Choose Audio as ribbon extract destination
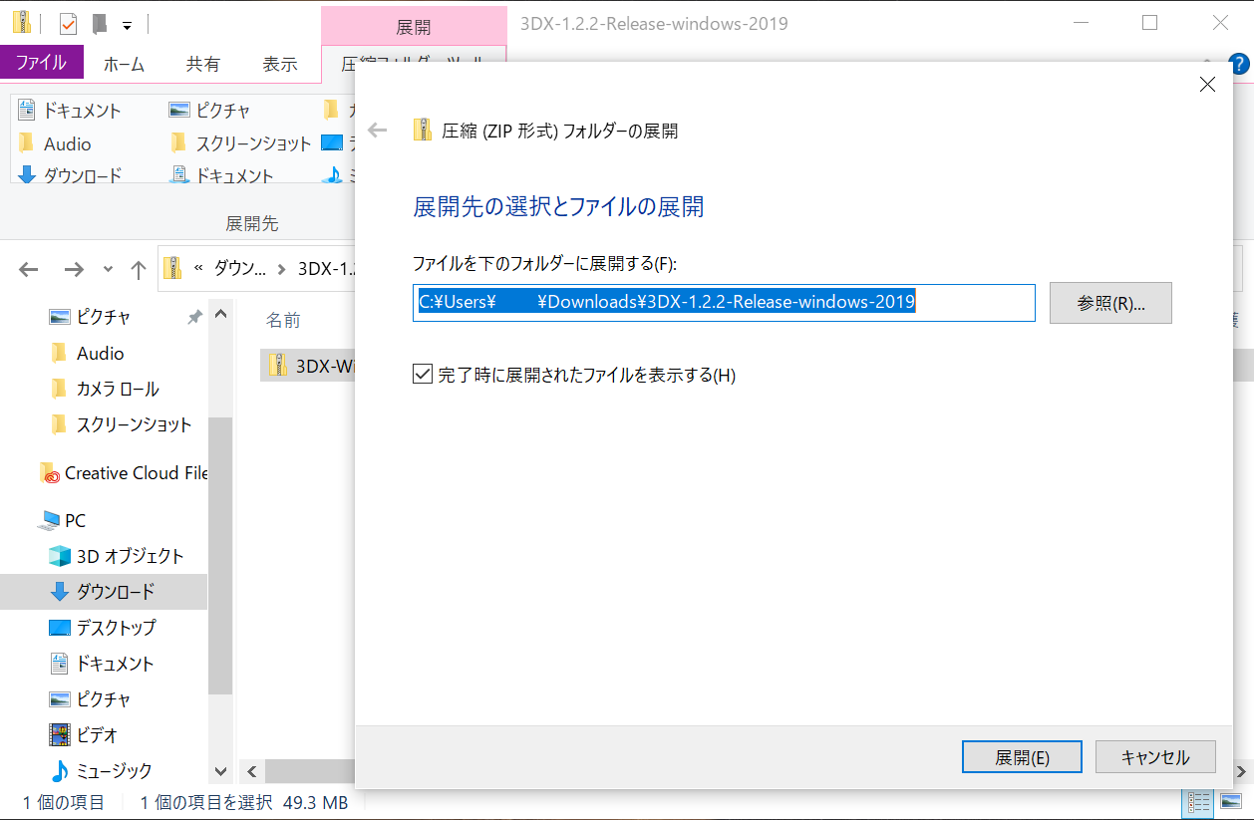The width and height of the screenshot is (1254, 820). [x=55, y=143]
